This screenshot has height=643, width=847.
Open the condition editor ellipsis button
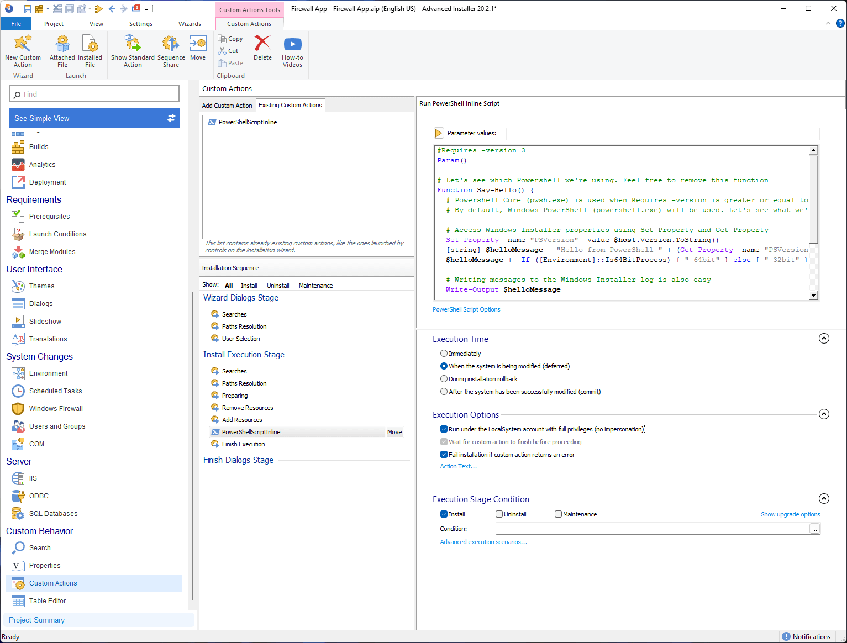(814, 529)
